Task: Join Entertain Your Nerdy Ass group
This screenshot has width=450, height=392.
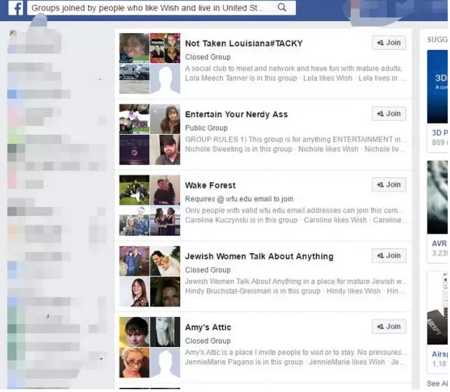Action: (x=389, y=114)
